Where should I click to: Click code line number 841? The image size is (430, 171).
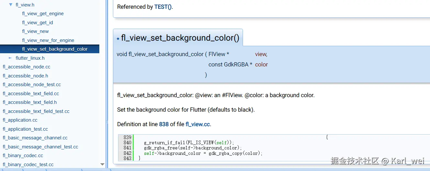coord(127,148)
